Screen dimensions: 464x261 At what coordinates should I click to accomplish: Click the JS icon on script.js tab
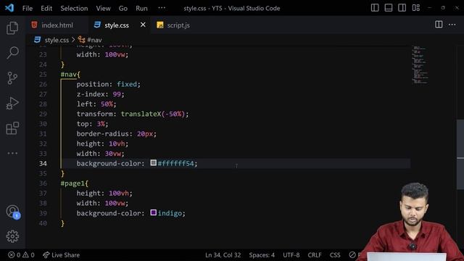[160, 25]
